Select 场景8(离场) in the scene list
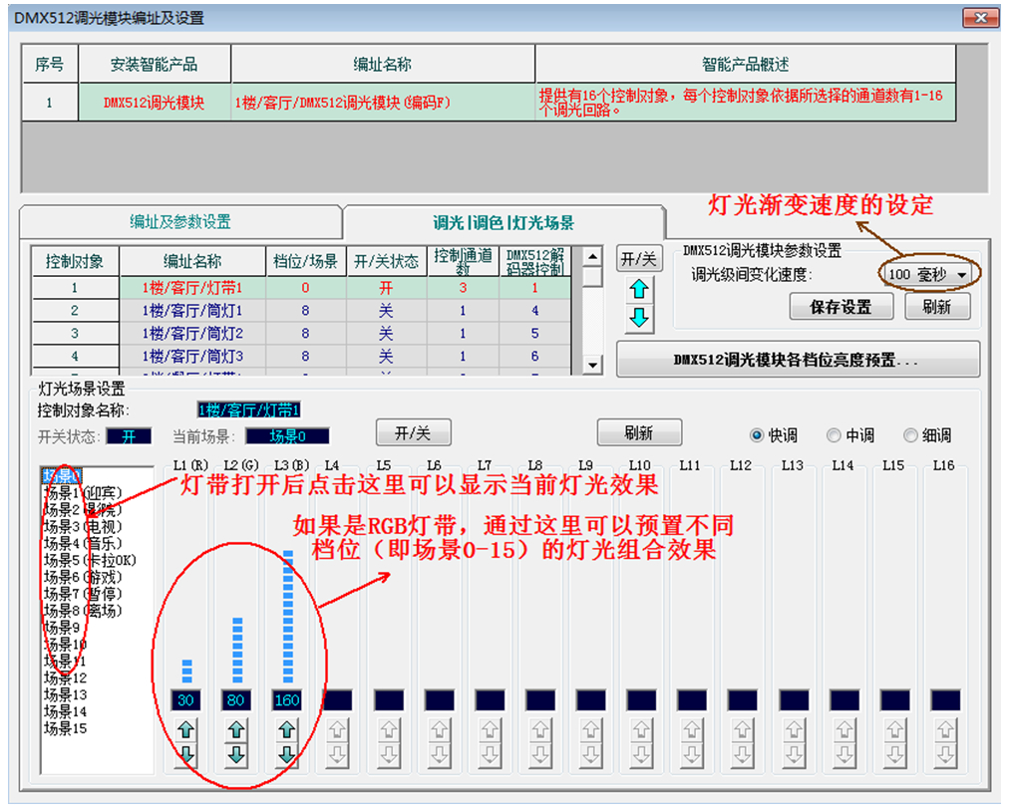Viewport: 1010px width, 812px height. 83,611
